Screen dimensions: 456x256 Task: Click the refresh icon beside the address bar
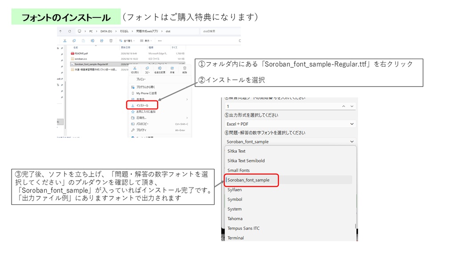pos(69,31)
